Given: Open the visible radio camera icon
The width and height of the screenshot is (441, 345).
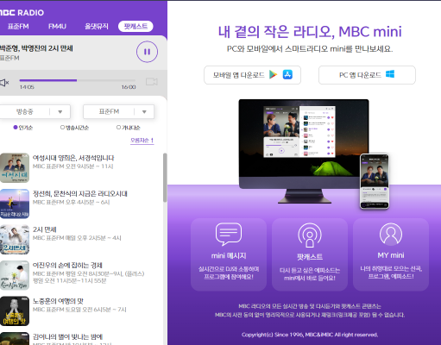Looking at the screenshot, I should [152, 82].
